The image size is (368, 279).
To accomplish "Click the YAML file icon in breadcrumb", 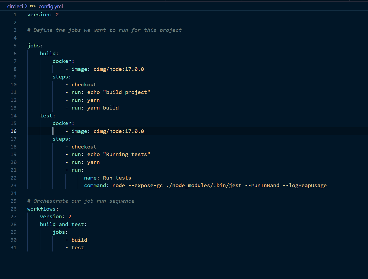I will 33,6.
